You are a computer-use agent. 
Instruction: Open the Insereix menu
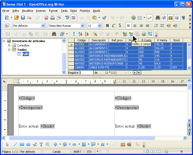tap(41, 11)
